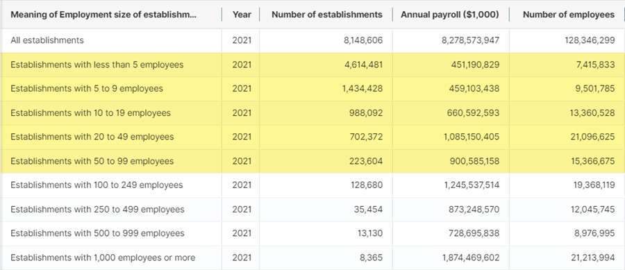Click establishments count 13,130
625x270 pixels.
(x=369, y=233)
